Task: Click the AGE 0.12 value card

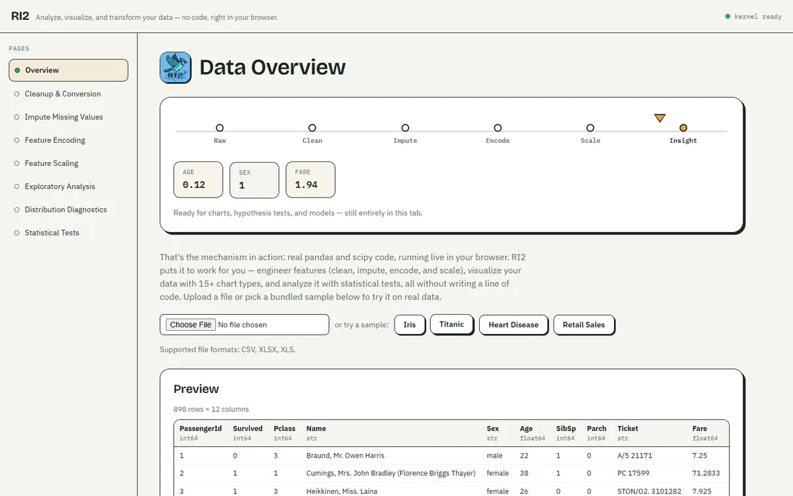Action: click(x=198, y=179)
